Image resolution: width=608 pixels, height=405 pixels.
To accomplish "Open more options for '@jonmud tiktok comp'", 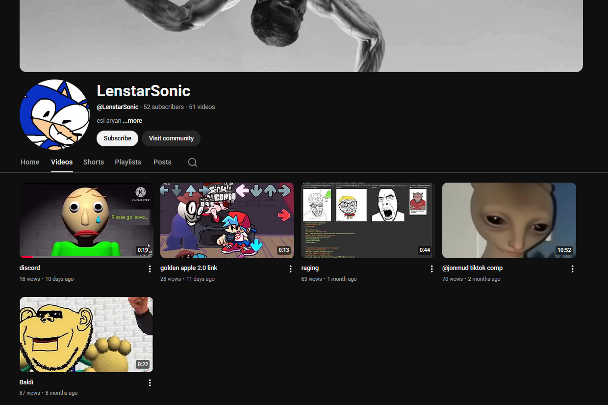I will (x=572, y=269).
